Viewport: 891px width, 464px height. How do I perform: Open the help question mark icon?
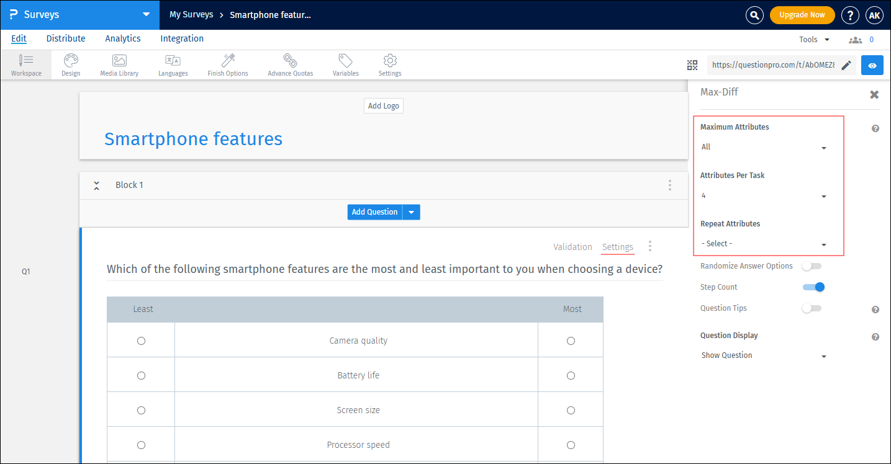click(x=850, y=15)
